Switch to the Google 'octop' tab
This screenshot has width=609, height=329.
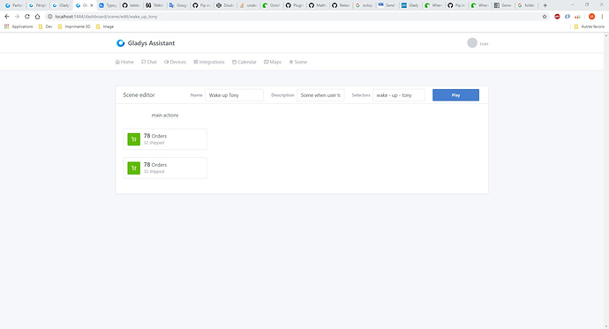(x=364, y=5)
